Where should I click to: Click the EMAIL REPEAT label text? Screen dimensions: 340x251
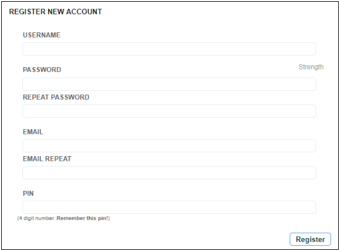click(47, 158)
